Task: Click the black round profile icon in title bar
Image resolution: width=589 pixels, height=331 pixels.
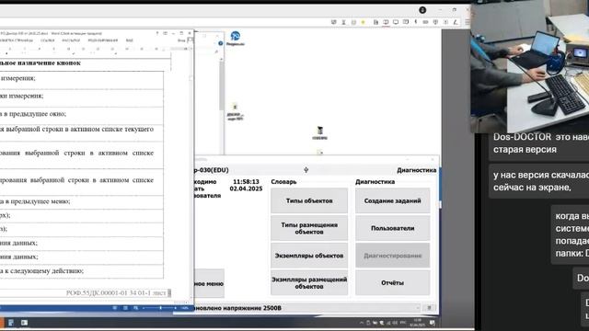Action: click(x=422, y=10)
